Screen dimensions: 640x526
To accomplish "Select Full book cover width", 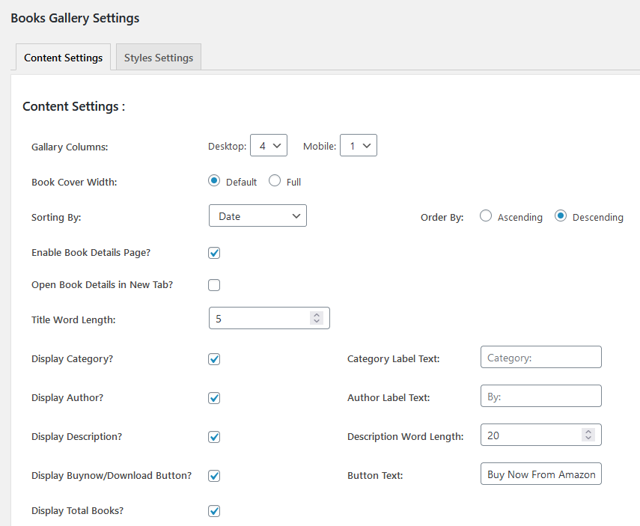I will tap(275, 181).
